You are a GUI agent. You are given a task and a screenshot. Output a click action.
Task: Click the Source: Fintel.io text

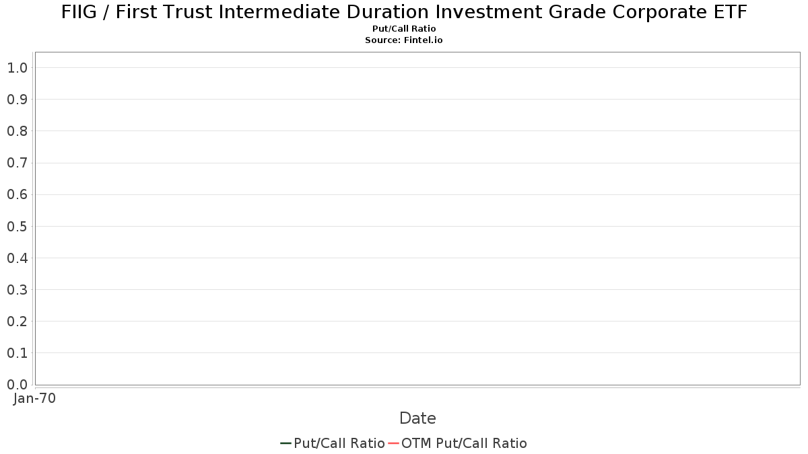(404, 40)
